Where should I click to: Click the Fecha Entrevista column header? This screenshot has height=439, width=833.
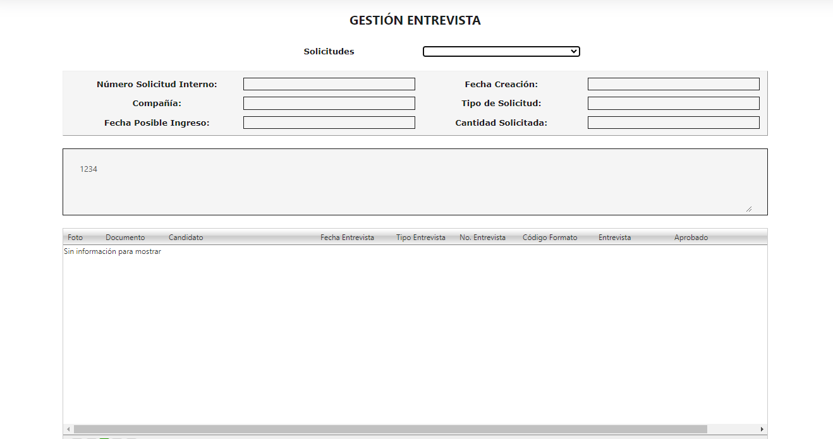point(348,237)
